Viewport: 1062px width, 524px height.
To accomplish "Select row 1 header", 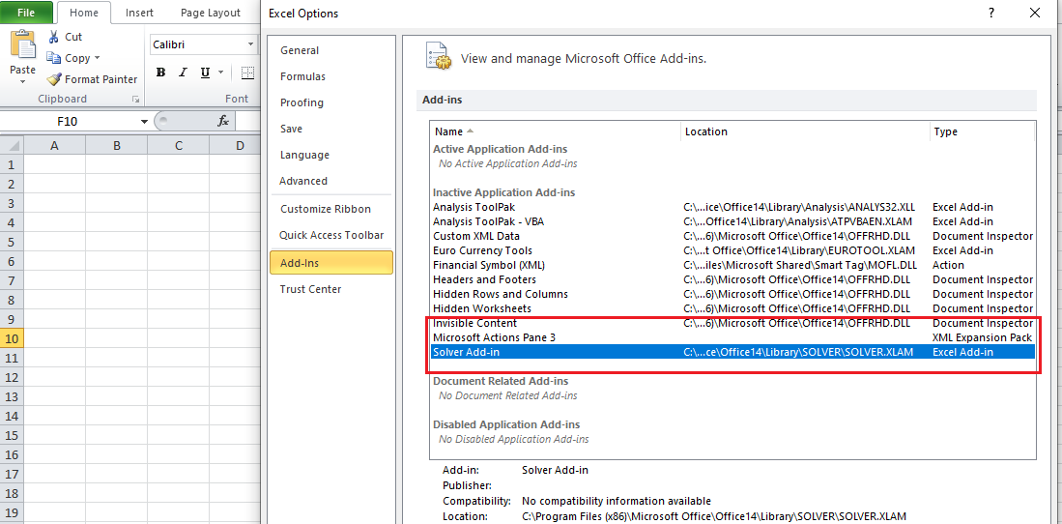I will (x=12, y=164).
